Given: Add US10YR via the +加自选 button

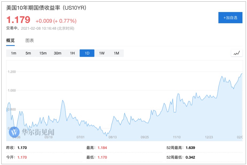Looking at the screenshot, I should tap(230, 18).
